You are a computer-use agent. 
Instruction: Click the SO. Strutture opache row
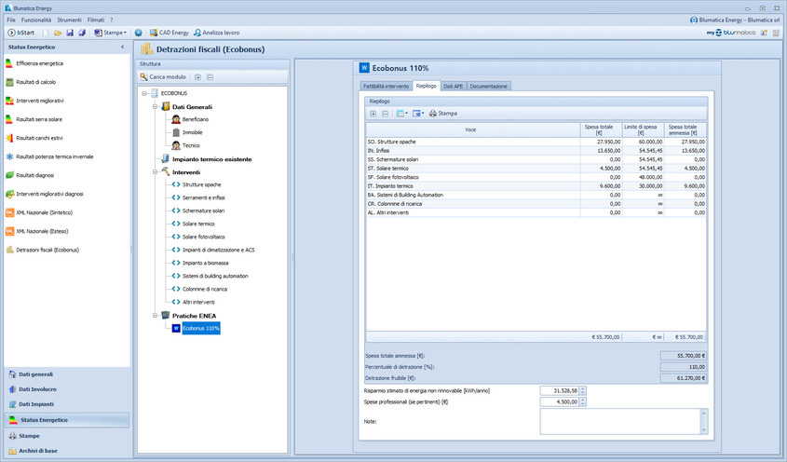click(536, 143)
